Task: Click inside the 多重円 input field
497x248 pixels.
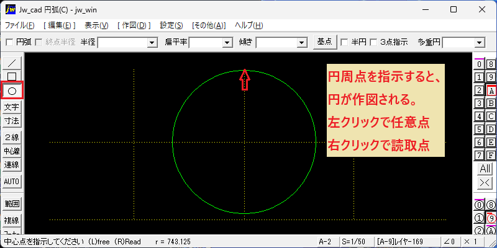Action: tap(459, 43)
